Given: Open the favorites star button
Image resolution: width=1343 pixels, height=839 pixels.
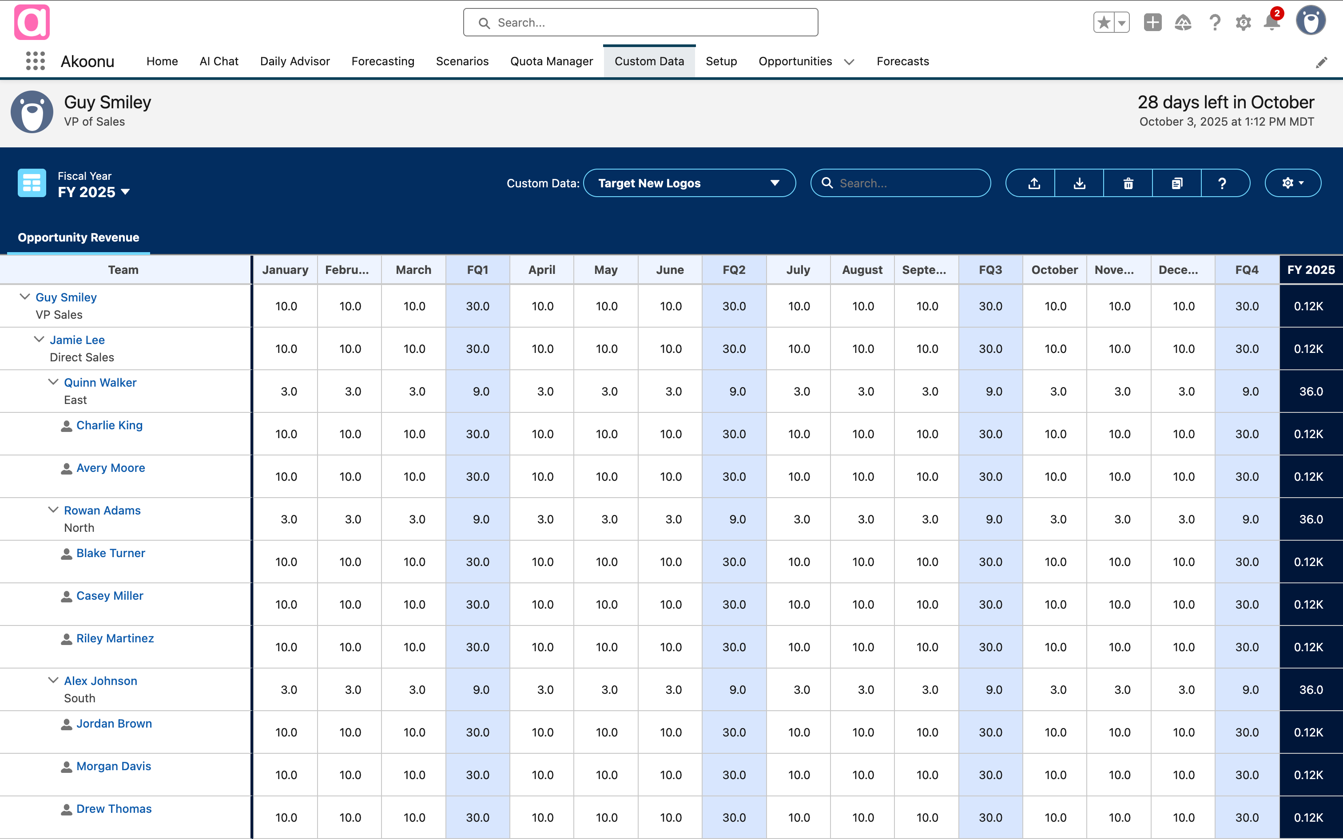Looking at the screenshot, I should pyautogui.click(x=1104, y=22).
